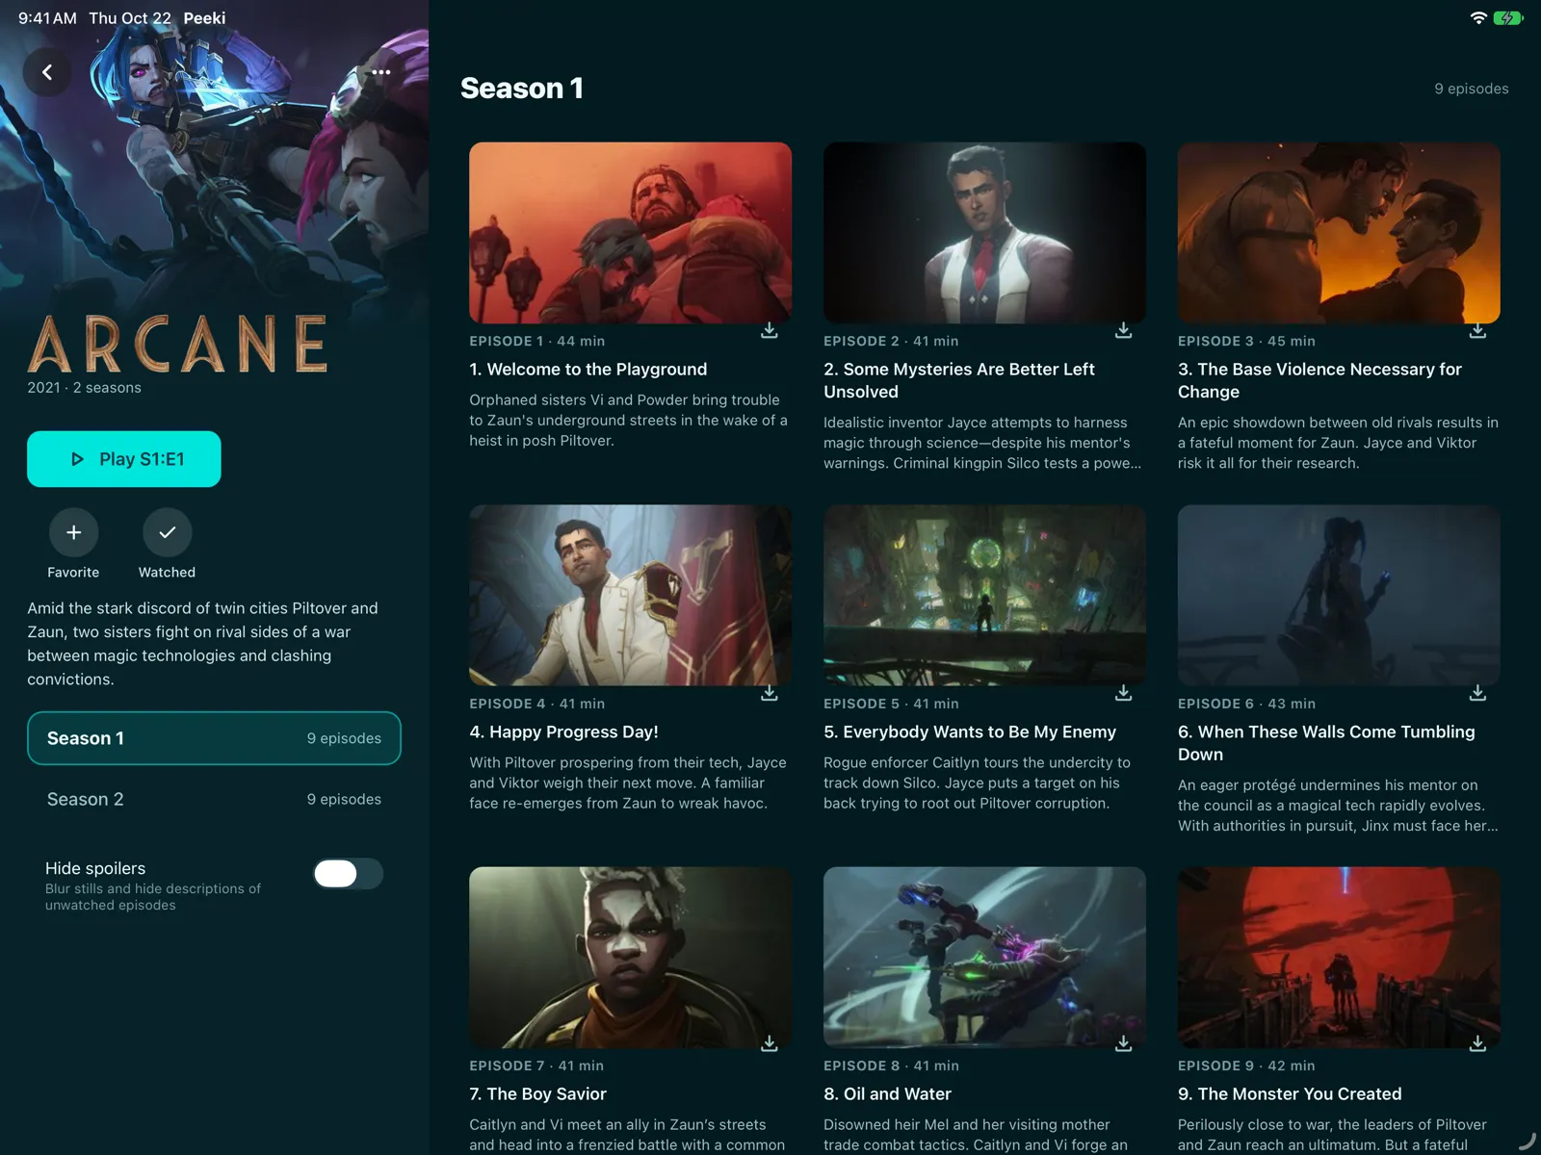1541x1155 pixels.
Task: Select title '4. Happy Progress Day!'
Action: pos(564,732)
